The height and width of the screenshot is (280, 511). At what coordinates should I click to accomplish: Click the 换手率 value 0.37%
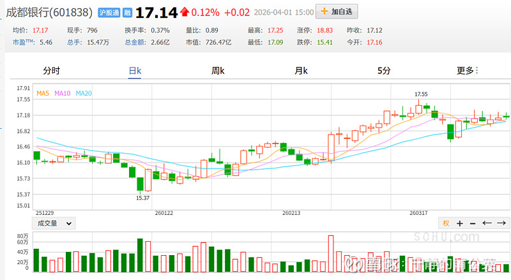tap(160, 31)
